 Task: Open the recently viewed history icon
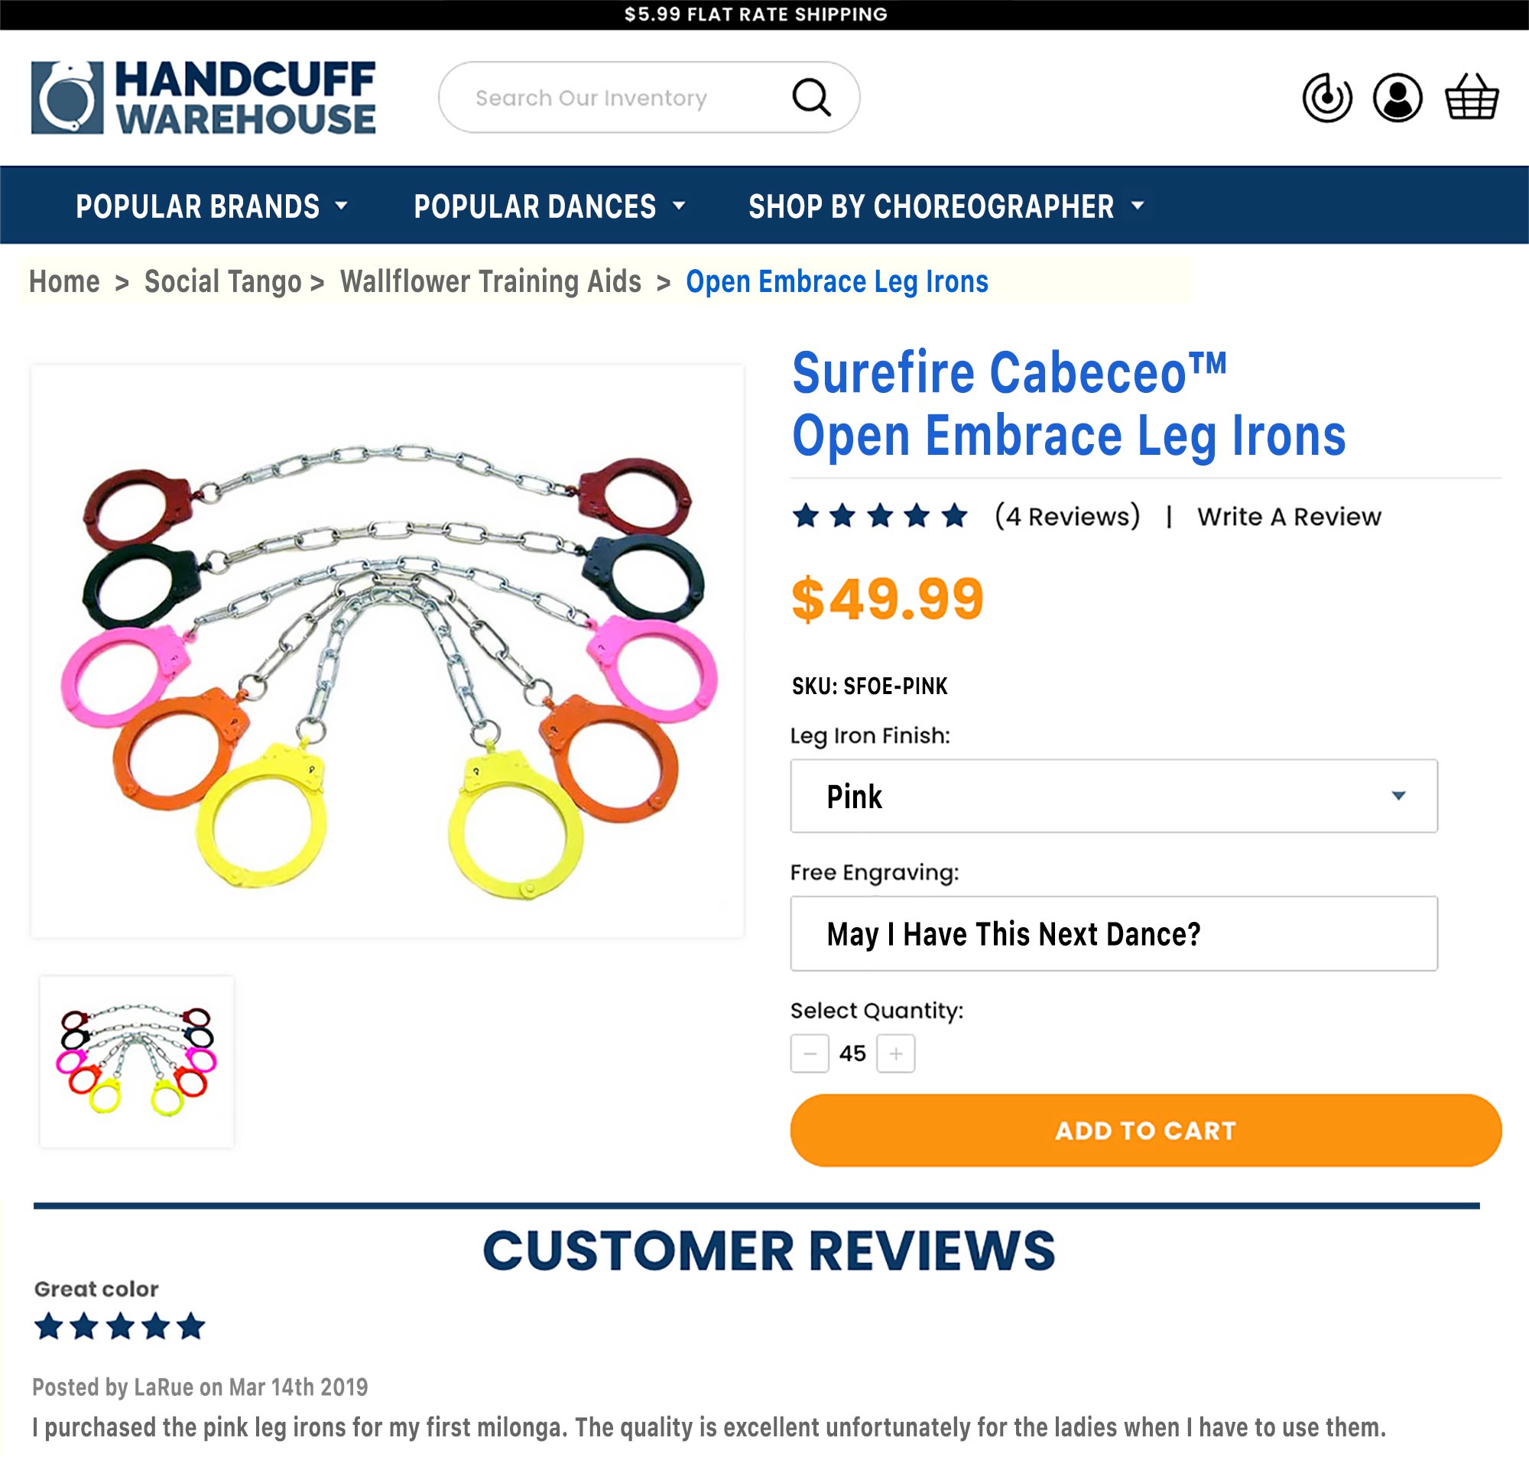pyautogui.click(x=1327, y=99)
